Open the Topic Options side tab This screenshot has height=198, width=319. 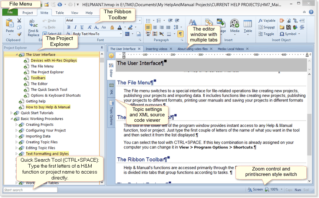(111, 113)
